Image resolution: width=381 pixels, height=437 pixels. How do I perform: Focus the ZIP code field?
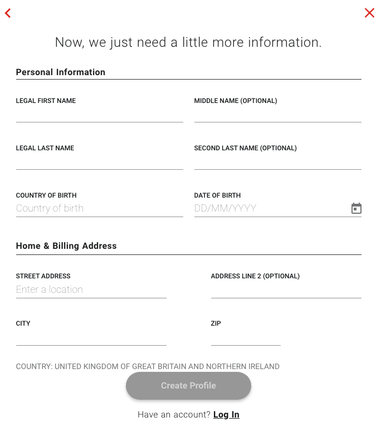(x=245, y=337)
